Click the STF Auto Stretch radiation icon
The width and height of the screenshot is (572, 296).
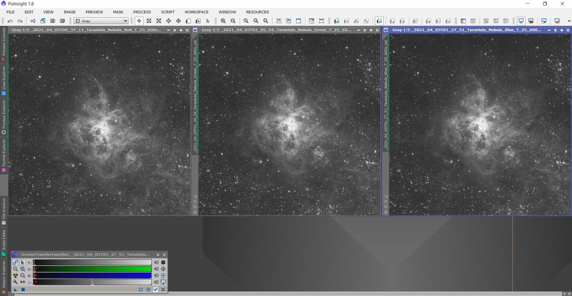(16, 275)
